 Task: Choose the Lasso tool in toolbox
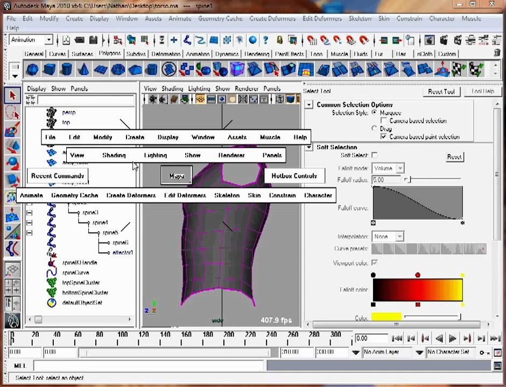(12, 113)
